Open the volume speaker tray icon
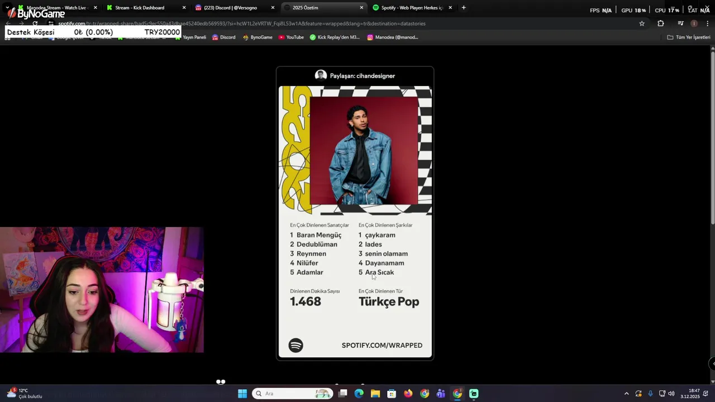Image resolution: width=715 pixels, height=402 pixels. click(671, 394)
